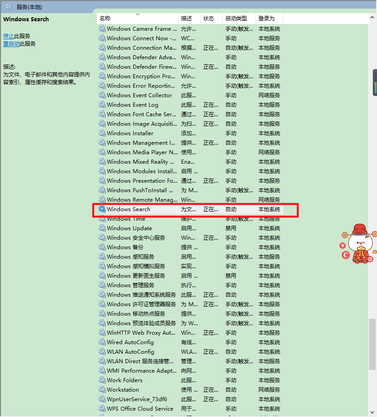
Task: Click the Windows Event Log gear icon
Action: coord(102,104)
